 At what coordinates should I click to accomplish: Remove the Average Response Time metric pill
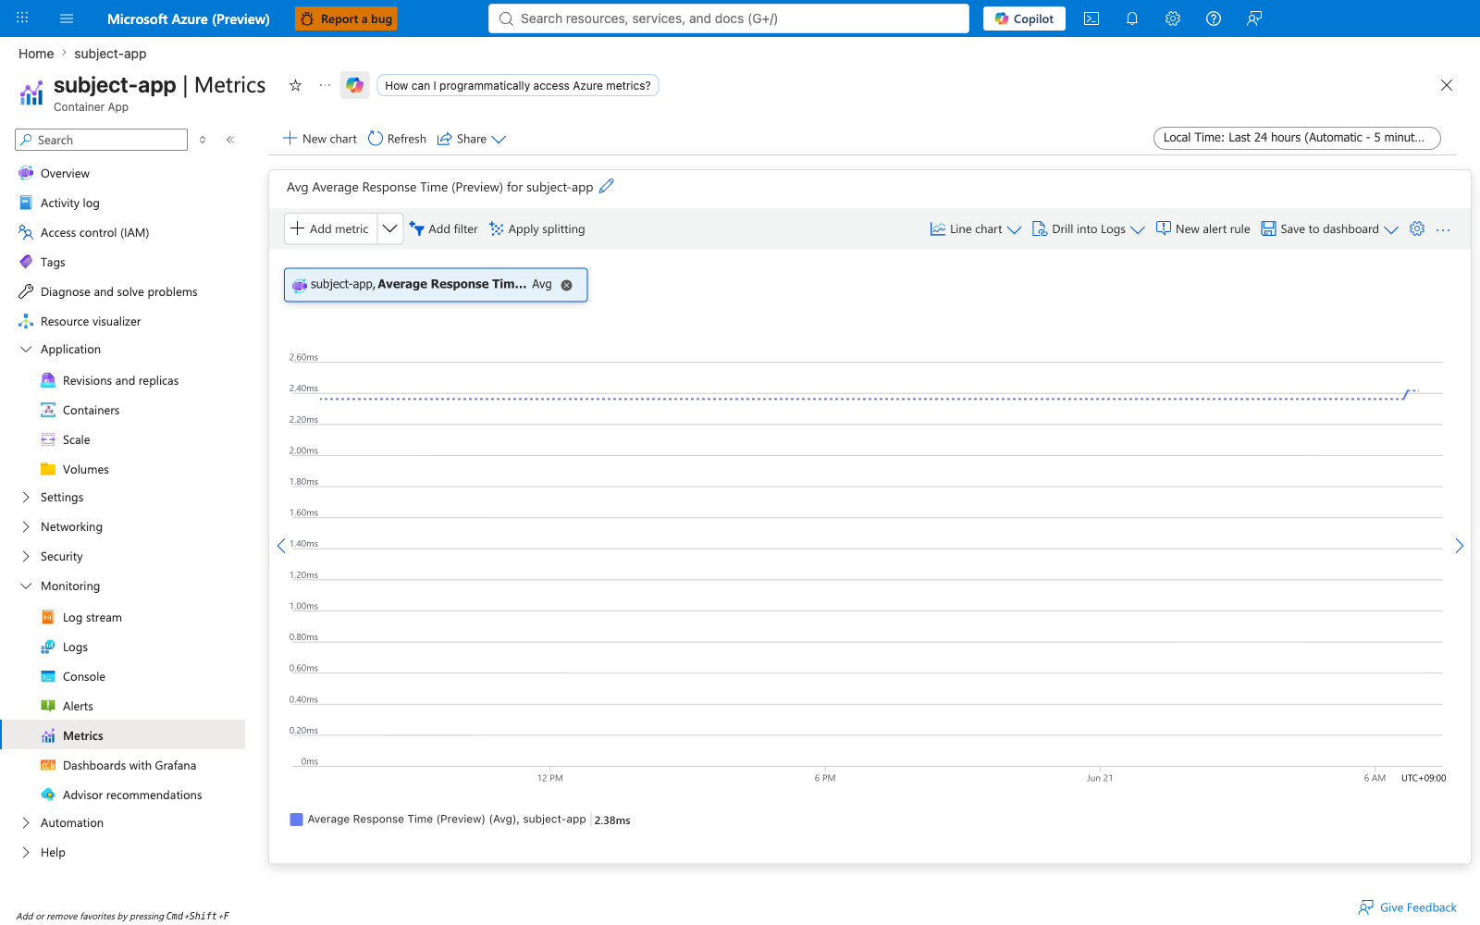[x=567, y=285]
